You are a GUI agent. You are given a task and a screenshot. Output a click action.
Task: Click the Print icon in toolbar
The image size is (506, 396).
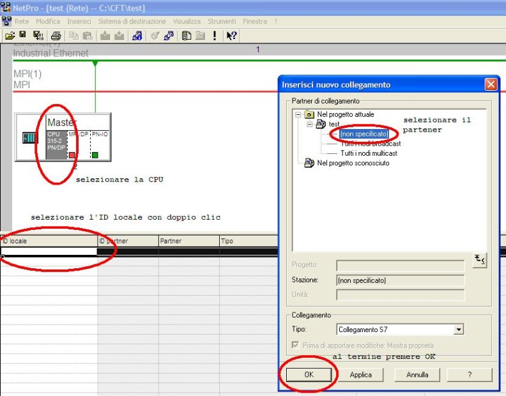point(56,36)
